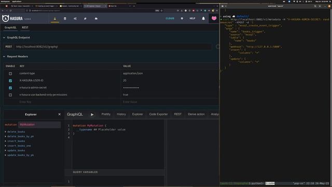332x187 pixels.
Task: Toggle Explorer from the GraphiQL toolbar
Action: pos(137,114)
